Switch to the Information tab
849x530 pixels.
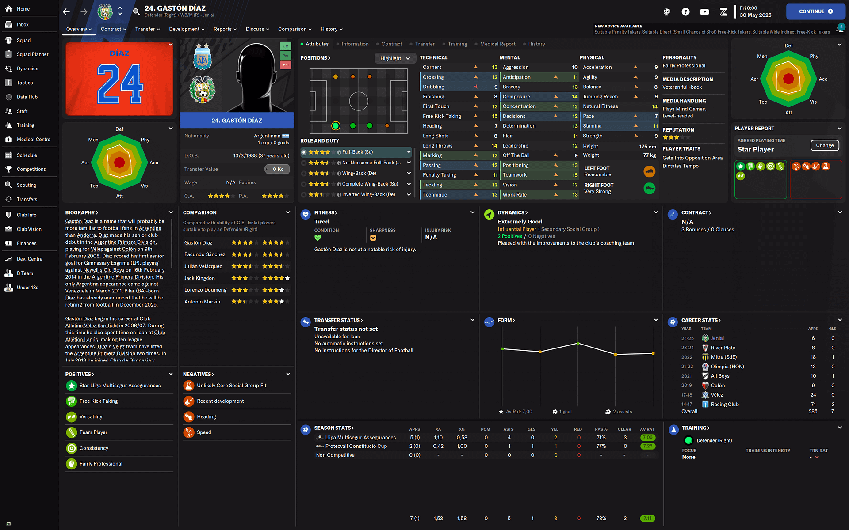[x=355, y=44]
